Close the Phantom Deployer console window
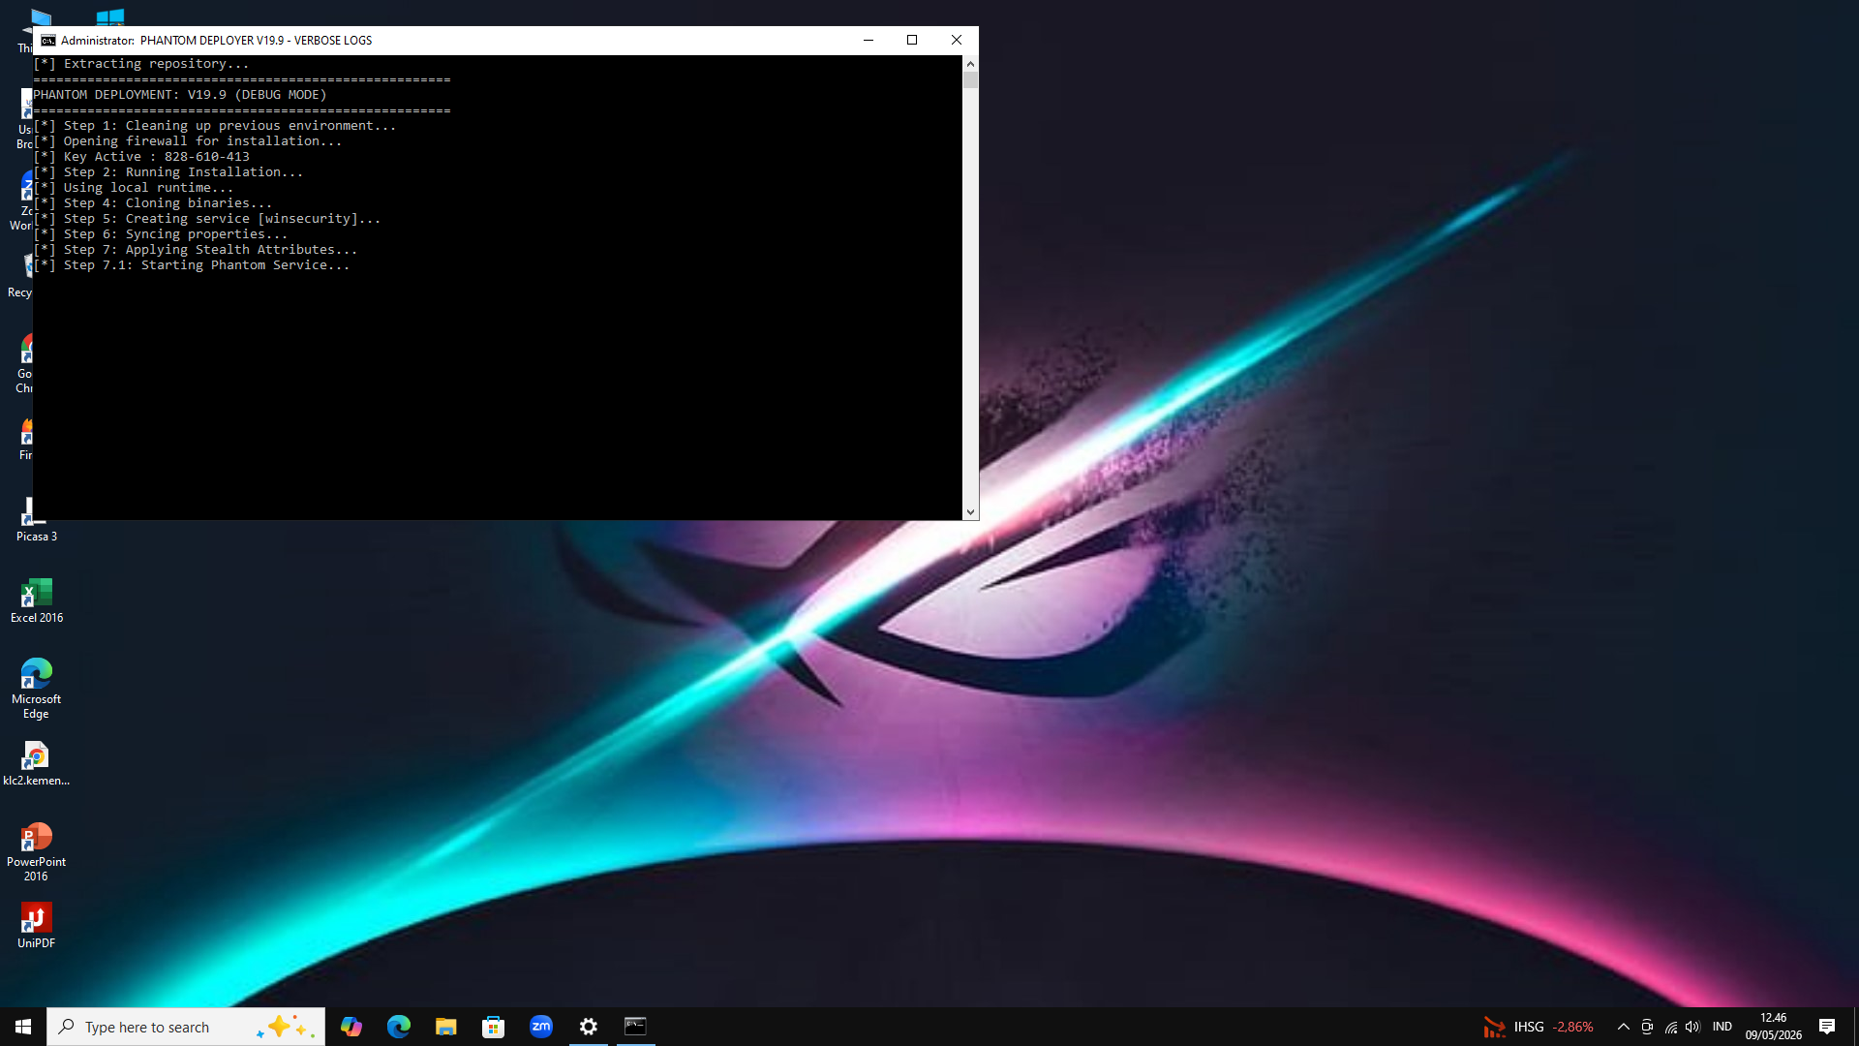Screen dimensions: 1859x1046 click(x=957, y=40)
